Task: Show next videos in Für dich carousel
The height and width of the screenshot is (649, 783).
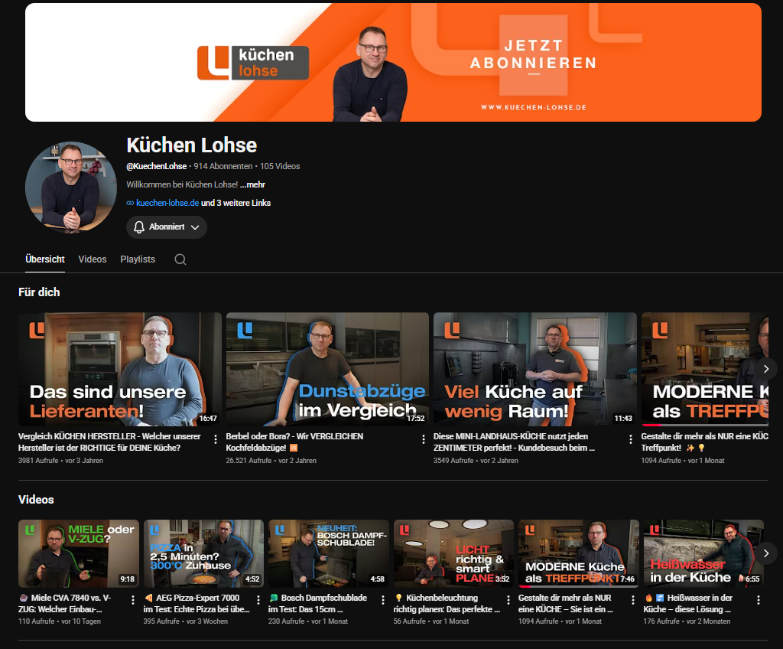Action: pyautogui.click(x=766, y=369)
